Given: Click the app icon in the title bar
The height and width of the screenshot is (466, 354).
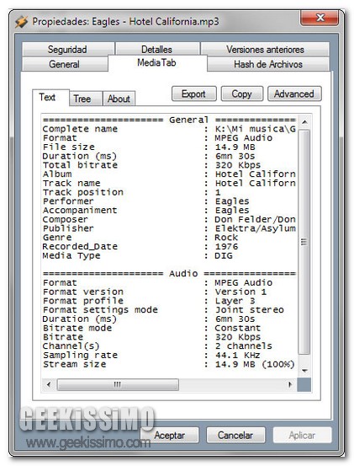Looking at the screenshot, I should (21, 22).
